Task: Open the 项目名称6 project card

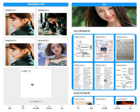Action: pyautogui.click(x=83, y=101)
